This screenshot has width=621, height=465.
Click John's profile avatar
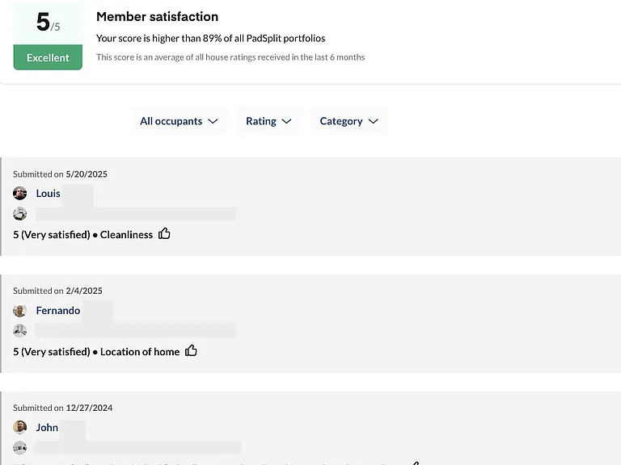pos(19,427)
